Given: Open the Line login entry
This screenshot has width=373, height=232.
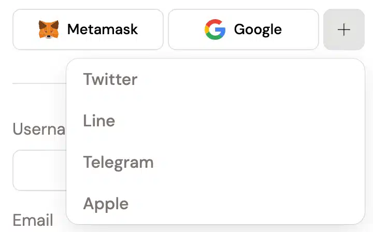Looking at the screenshot, I should pyautogui.click(x=216, y=121).
